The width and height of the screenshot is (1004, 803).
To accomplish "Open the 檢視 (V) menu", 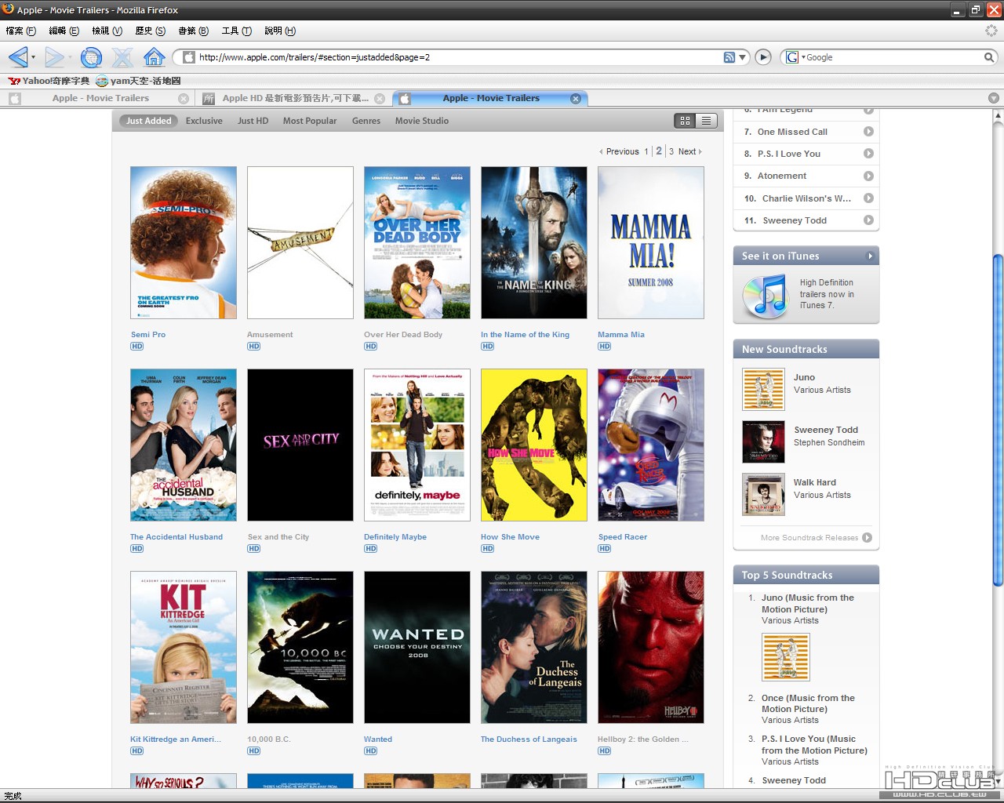I will 107,31.
